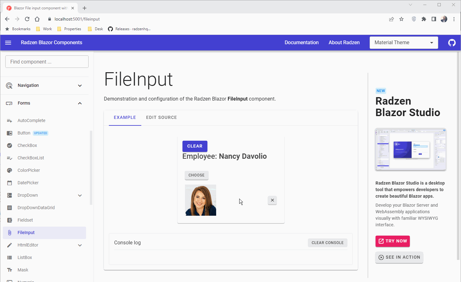Expand the Navigation section
461x282 pixels.
pyautogui.click(x=80, y=86)
